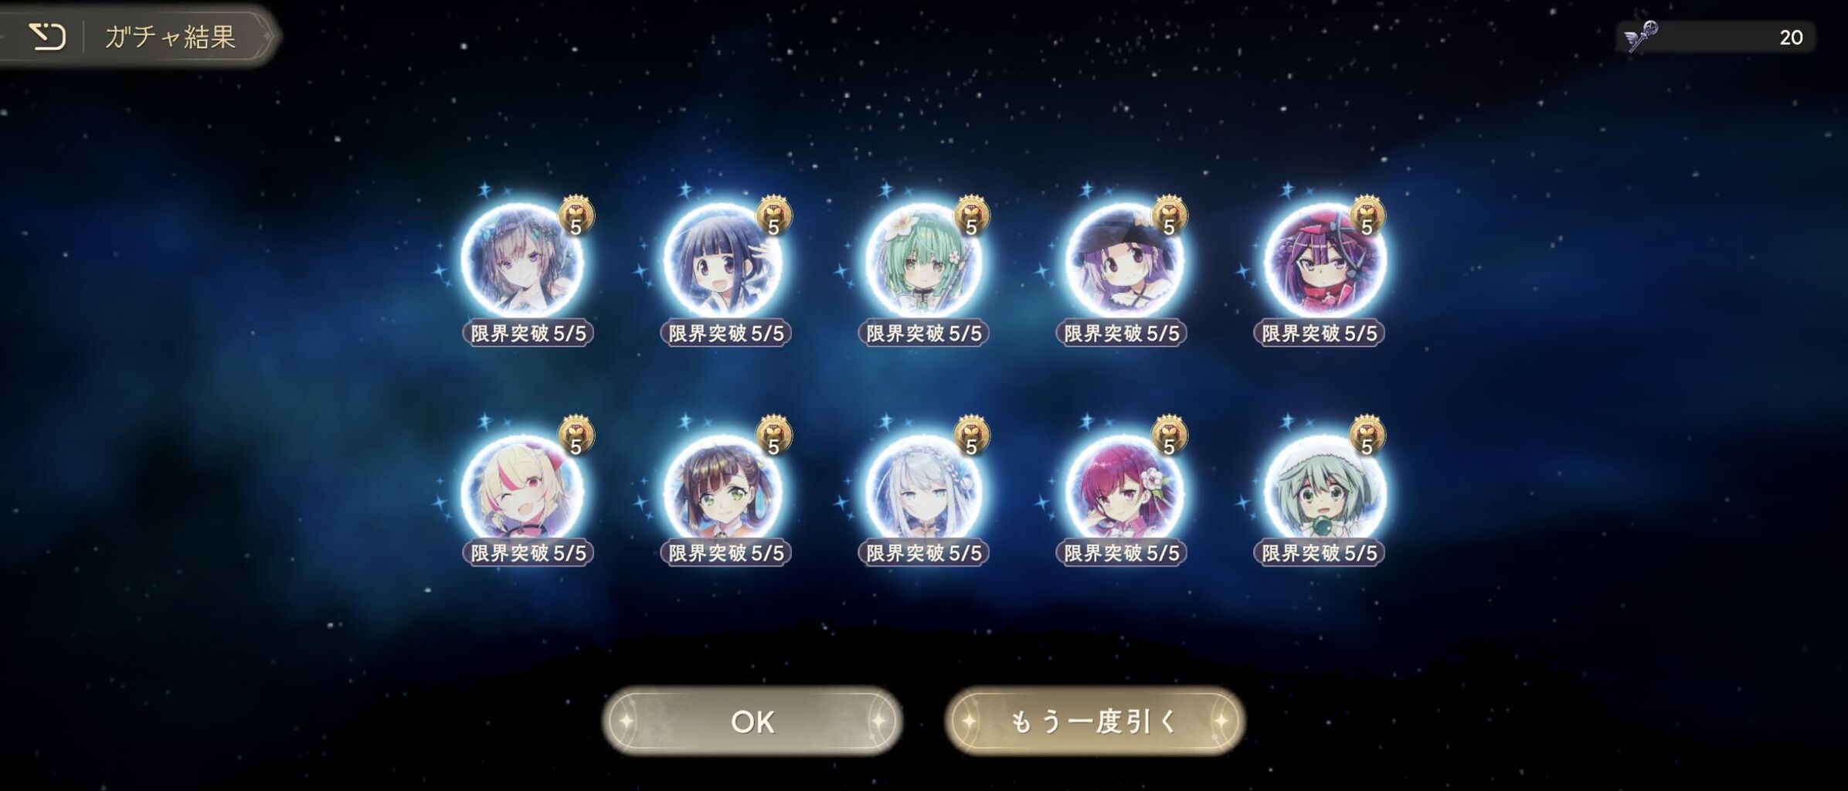Viewport: 1848px width, 791px height.
Task: Click もう一度引く to pull again
Action: point(1094,721)
